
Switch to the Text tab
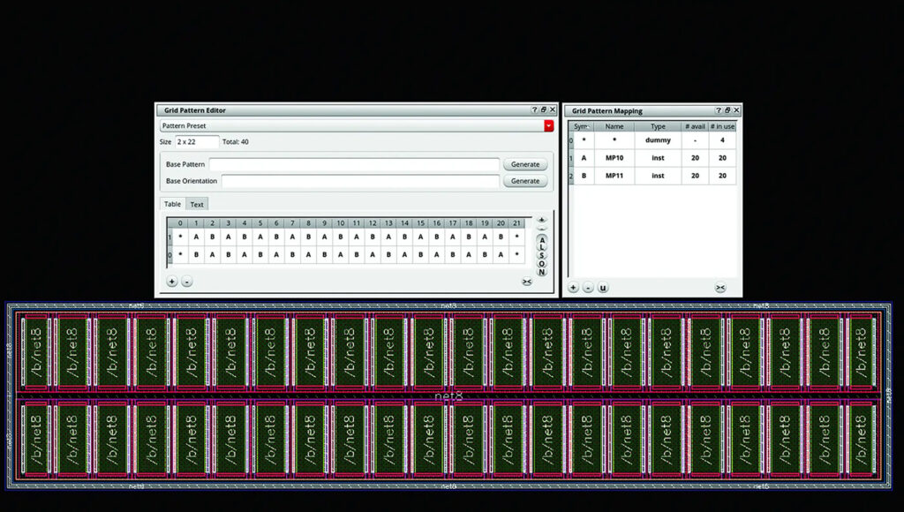coord(197,204)
